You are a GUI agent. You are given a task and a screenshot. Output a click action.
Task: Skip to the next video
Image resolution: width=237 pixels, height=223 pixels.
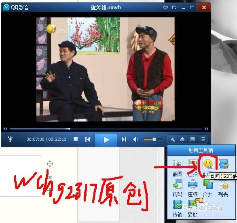[x=124, y=139]
